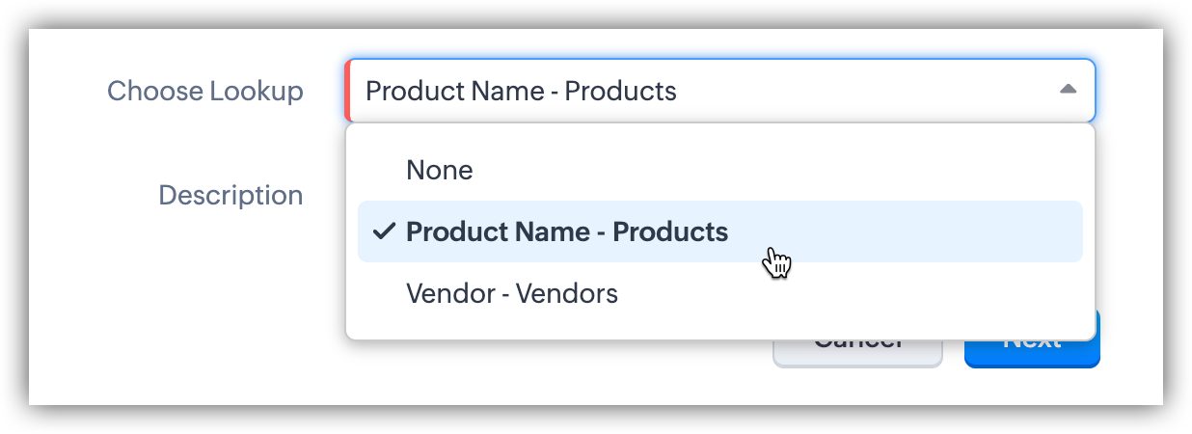1192x434 pixels.
Task: Click the blue Next button's lower edge
Action: tap(1032, 364)
